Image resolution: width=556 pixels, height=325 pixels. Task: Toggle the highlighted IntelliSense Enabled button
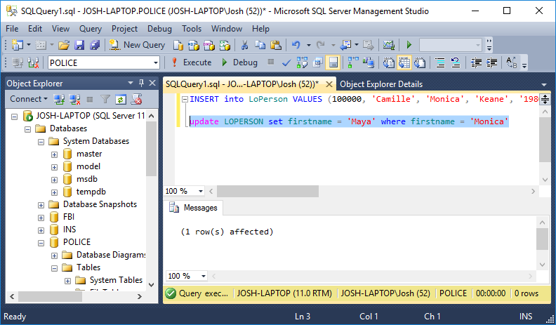click(333, 62)
